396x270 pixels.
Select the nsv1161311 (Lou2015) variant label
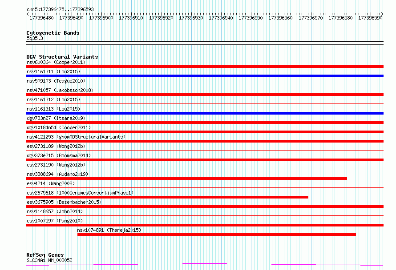pyautogui.click(x=53, y=71)
